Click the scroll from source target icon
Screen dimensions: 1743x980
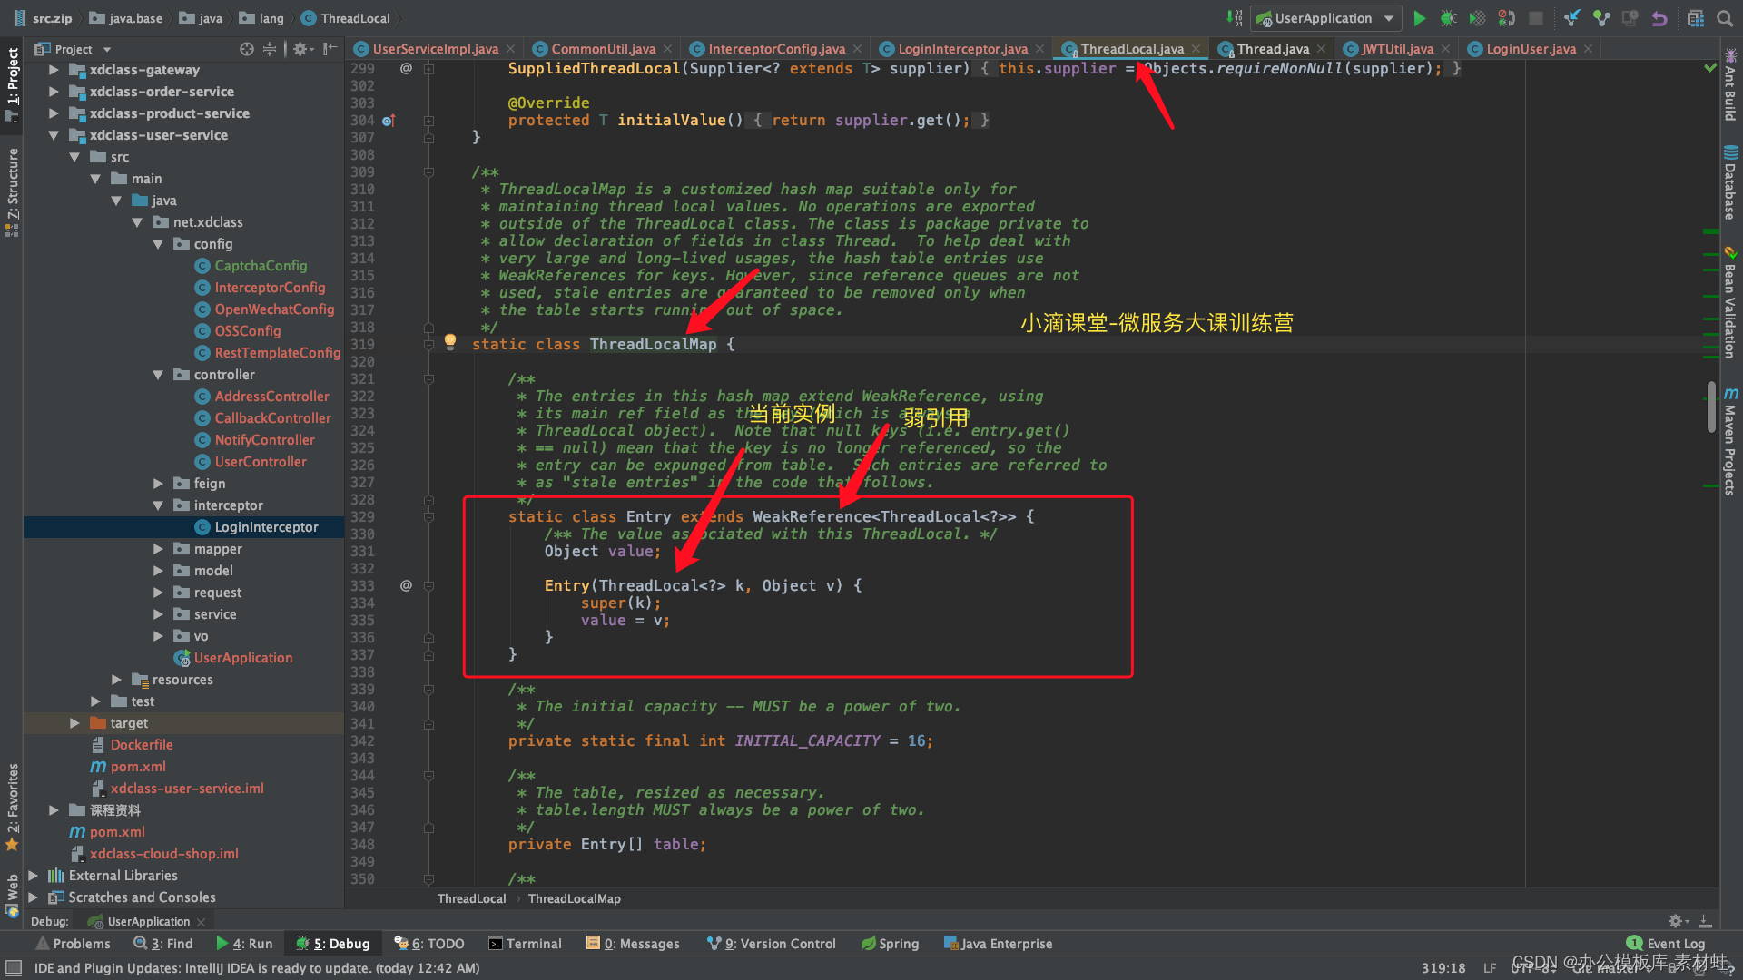pyautogui.click(x=247, y=49)
